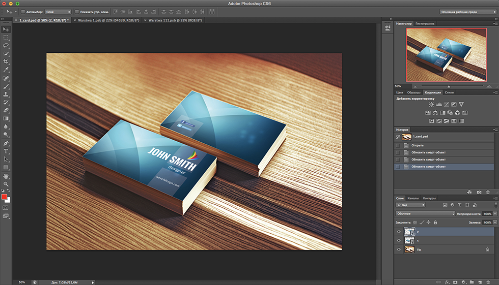Select the Gradient tool

[x=6, y=118]
